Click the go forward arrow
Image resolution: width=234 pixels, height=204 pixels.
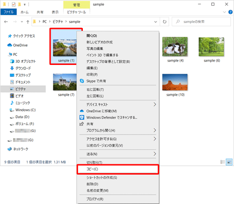[x=15, y=22]
